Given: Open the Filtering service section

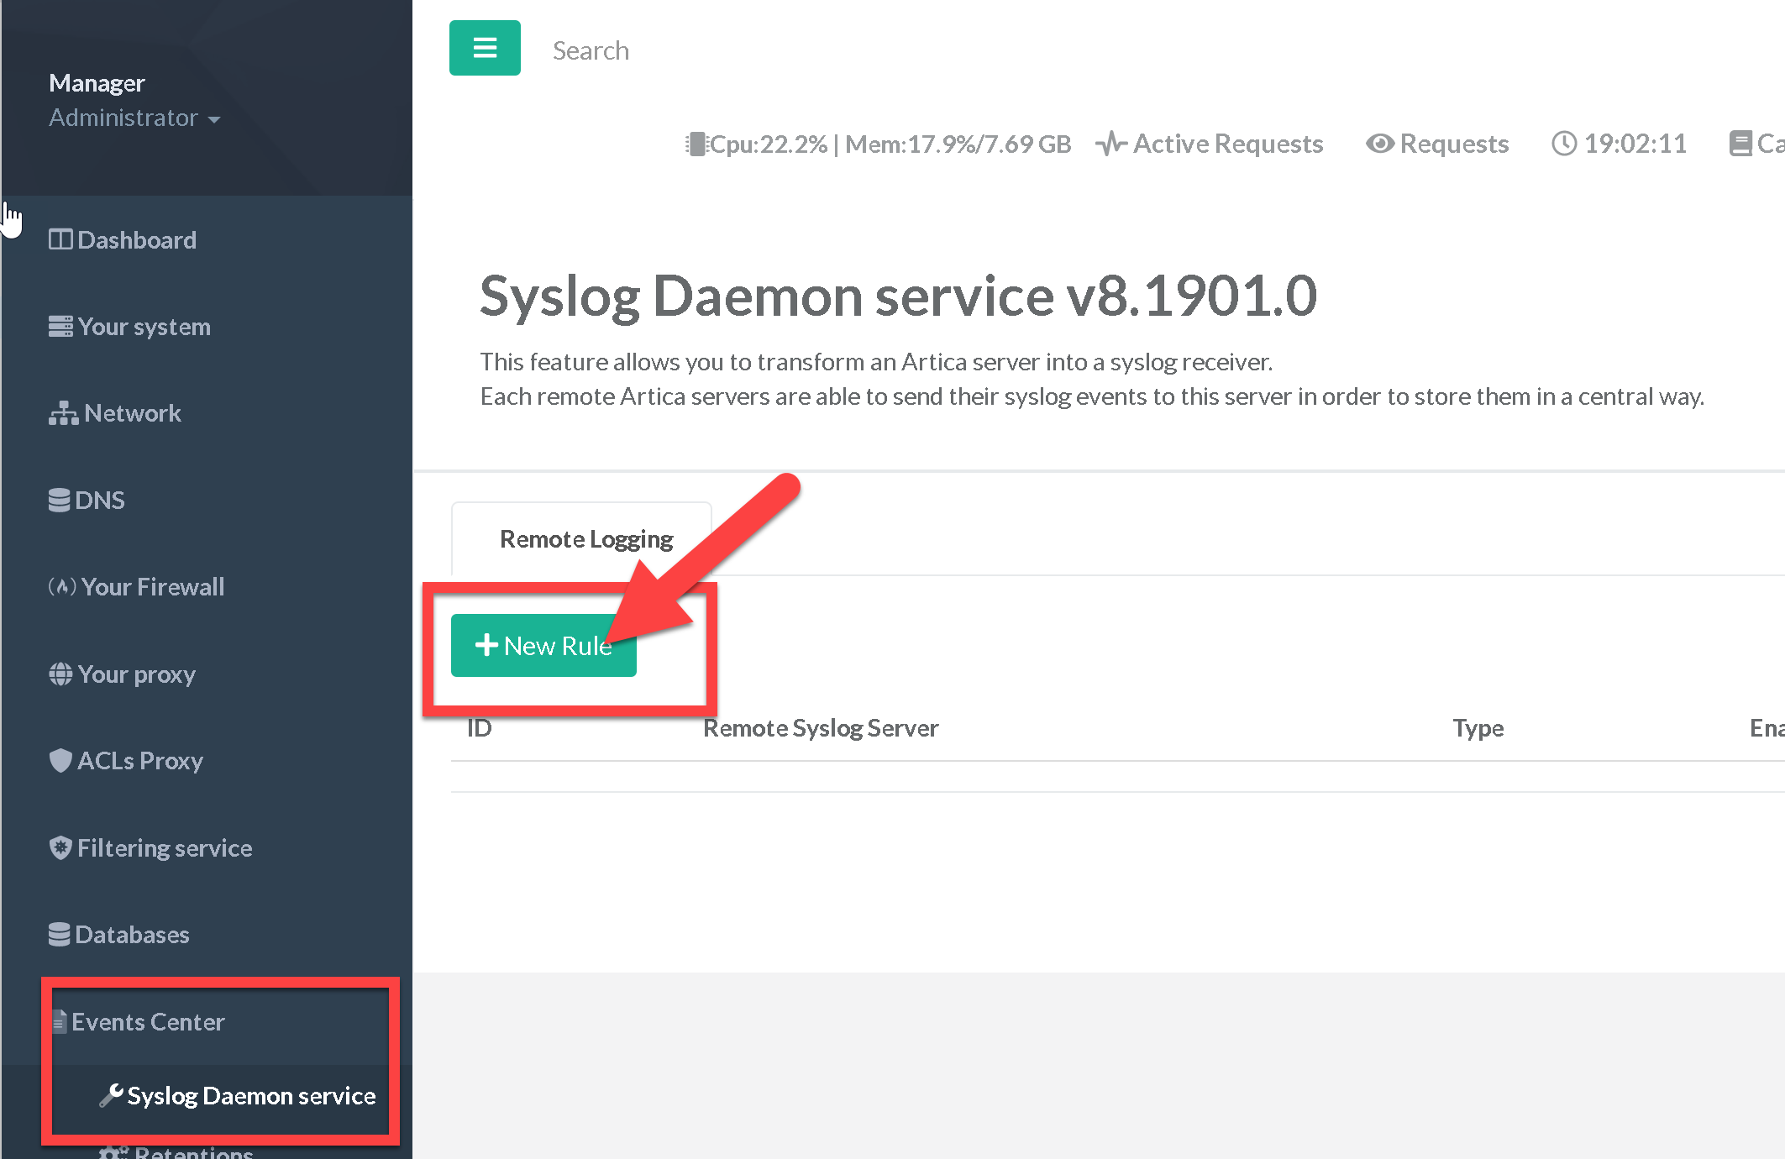Looking at the screenshot, I should (x=150, y=848).
